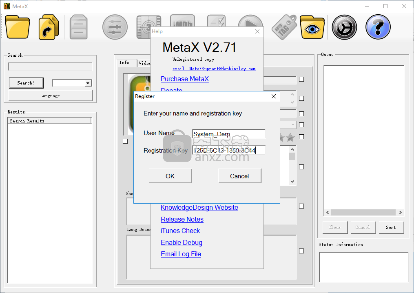
Task: Click the Sort button under Queue
Action: click(391, 227)
